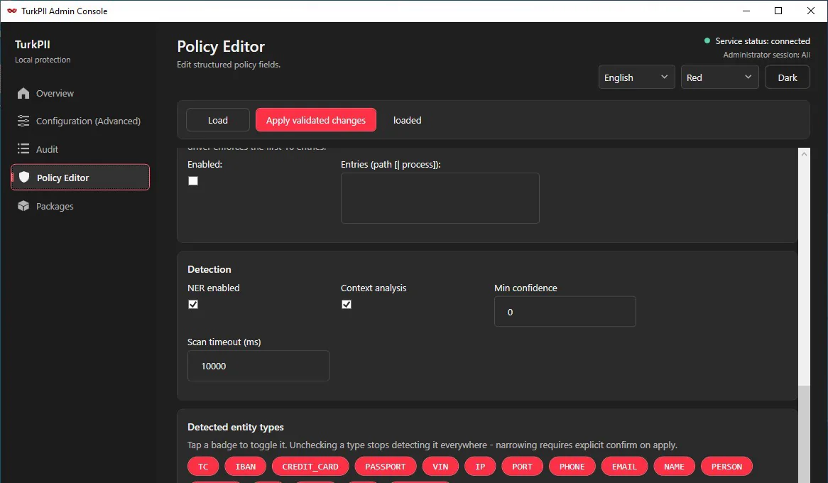Click the 'Policy Editor' page title
This screenshot has width=828, height=483.
coord(221,46)
